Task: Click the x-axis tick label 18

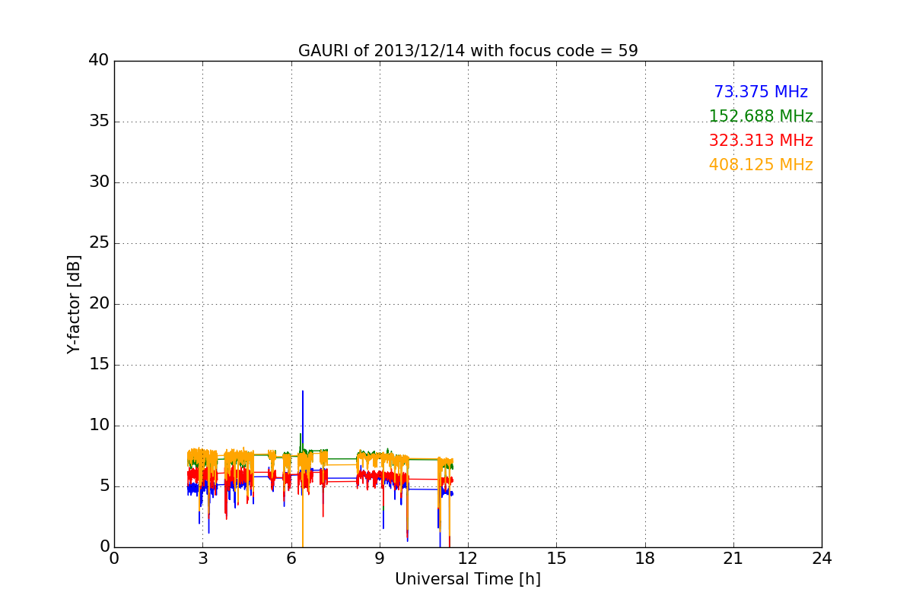Action: pyautogui.click(x=645, y=559)
